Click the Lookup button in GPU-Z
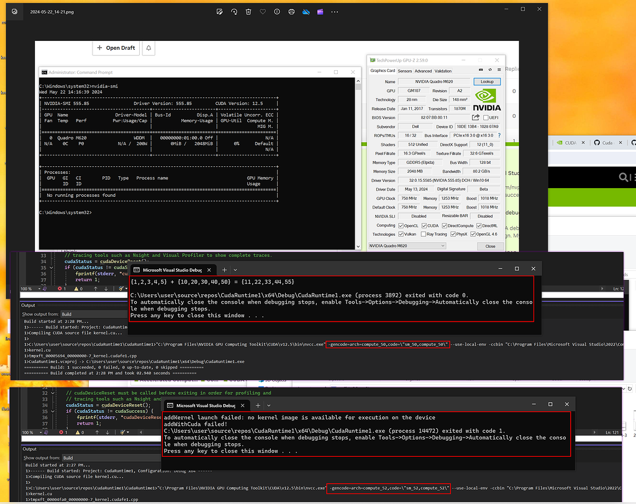The image size is (636, 504). click(488, 81)
